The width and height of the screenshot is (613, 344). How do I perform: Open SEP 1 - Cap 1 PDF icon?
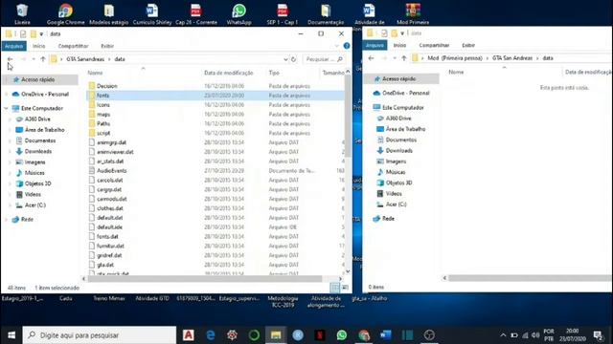click(x=283, y=14)
